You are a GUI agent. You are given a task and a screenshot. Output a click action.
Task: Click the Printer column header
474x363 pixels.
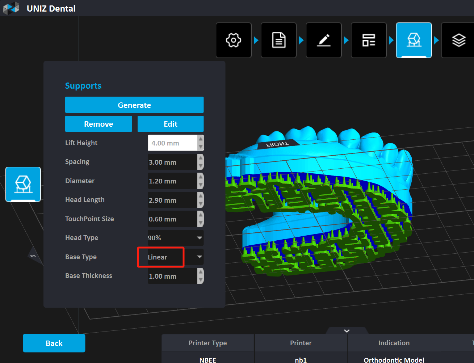301,343
